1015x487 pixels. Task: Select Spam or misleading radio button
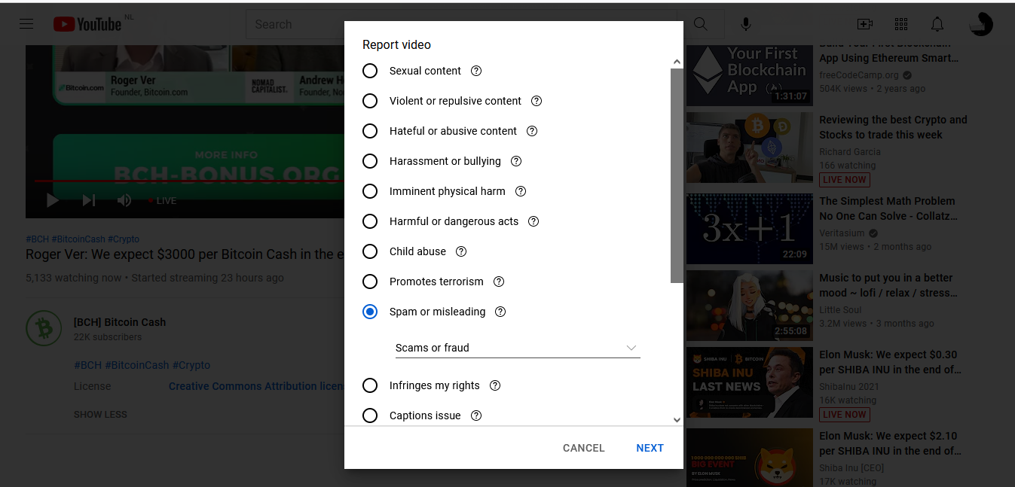(x=370, y=312)
